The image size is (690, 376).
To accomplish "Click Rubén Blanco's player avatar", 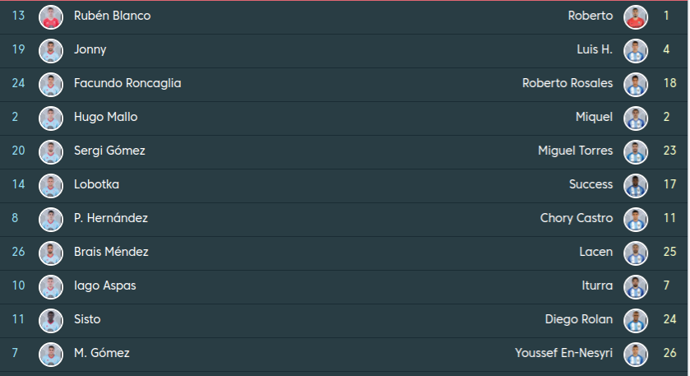I will point(51,16).
